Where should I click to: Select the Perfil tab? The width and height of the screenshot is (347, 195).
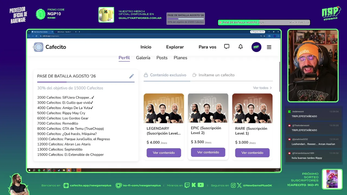(124, 58)
